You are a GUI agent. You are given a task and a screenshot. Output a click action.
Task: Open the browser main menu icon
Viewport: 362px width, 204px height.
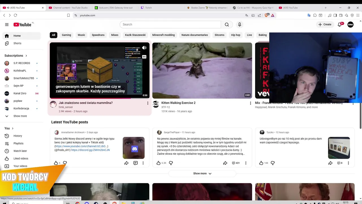(x=358, y=15)
